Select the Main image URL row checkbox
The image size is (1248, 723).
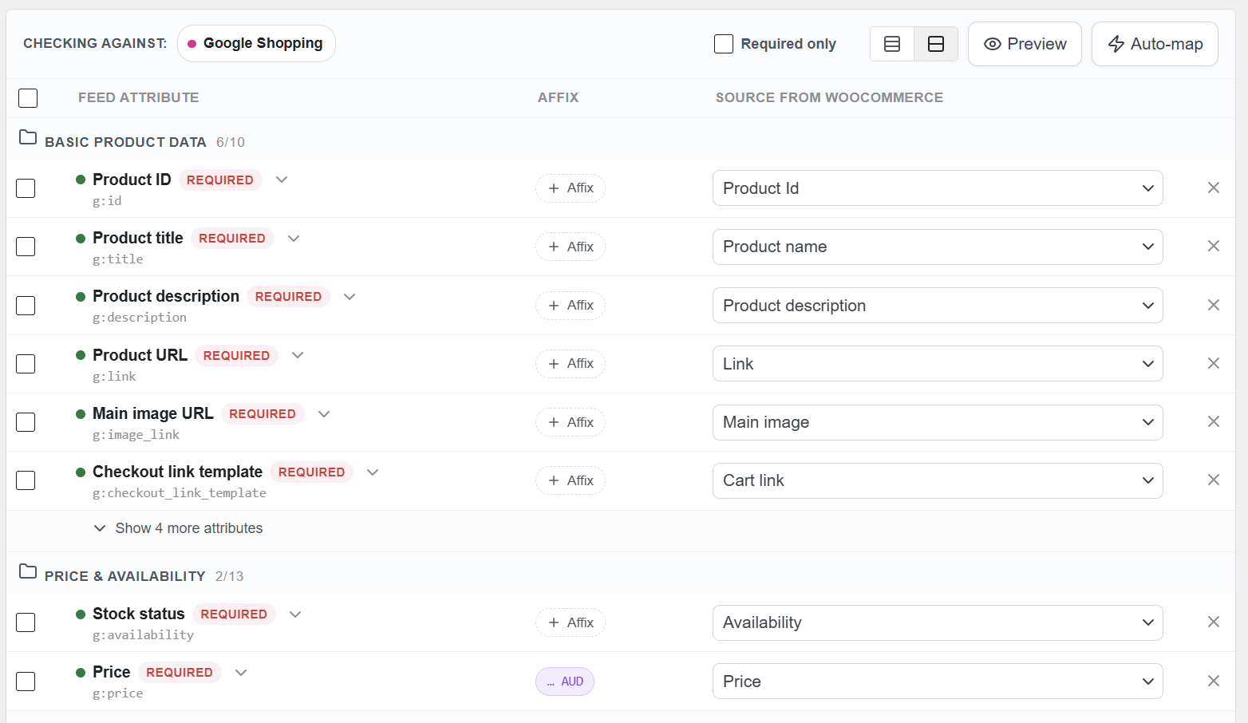click(26, 422)
